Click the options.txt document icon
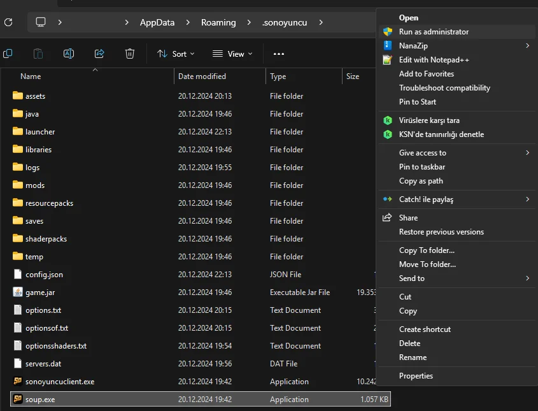538x411 pixels. tap(17, 310)
